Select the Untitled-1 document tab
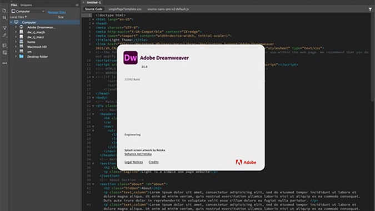This screenshot has width=375, height=211. point(93,2)
